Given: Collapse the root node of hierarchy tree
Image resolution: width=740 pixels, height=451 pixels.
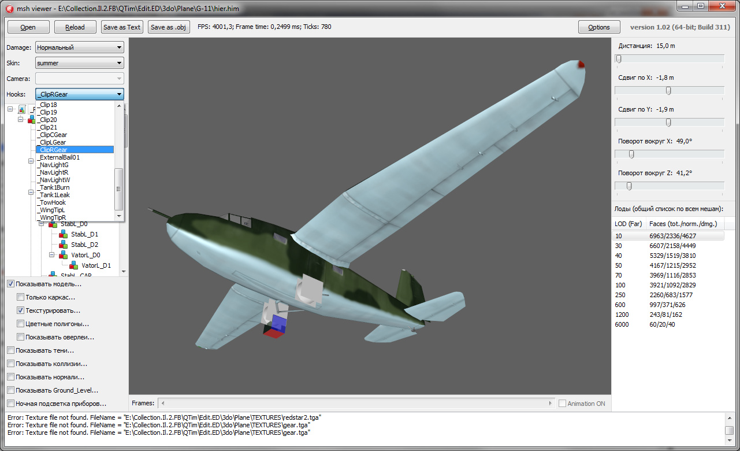Looking at the screenshot, I should (x=10, y=109).
